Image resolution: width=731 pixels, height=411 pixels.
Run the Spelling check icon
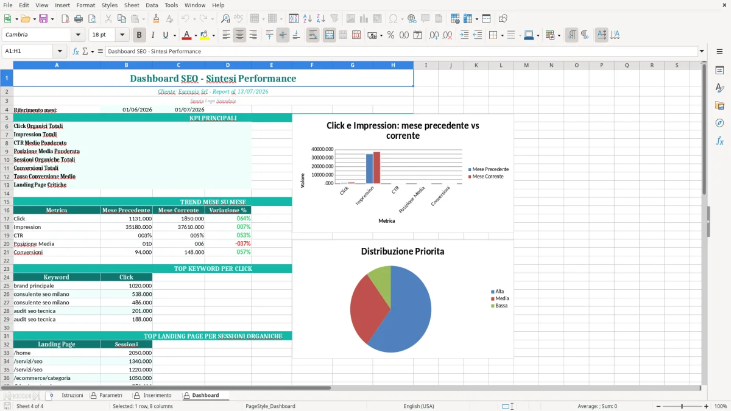coord(238,19)
